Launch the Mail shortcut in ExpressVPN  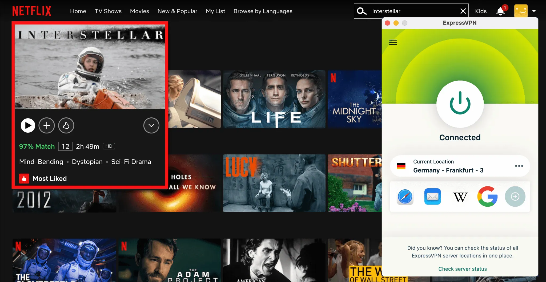(432, 197)
